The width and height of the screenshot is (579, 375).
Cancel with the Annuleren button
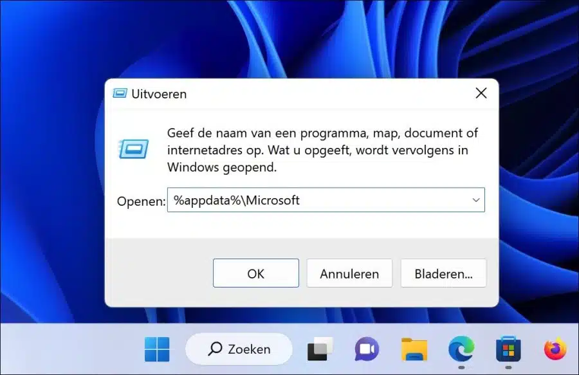coord(349,273)
